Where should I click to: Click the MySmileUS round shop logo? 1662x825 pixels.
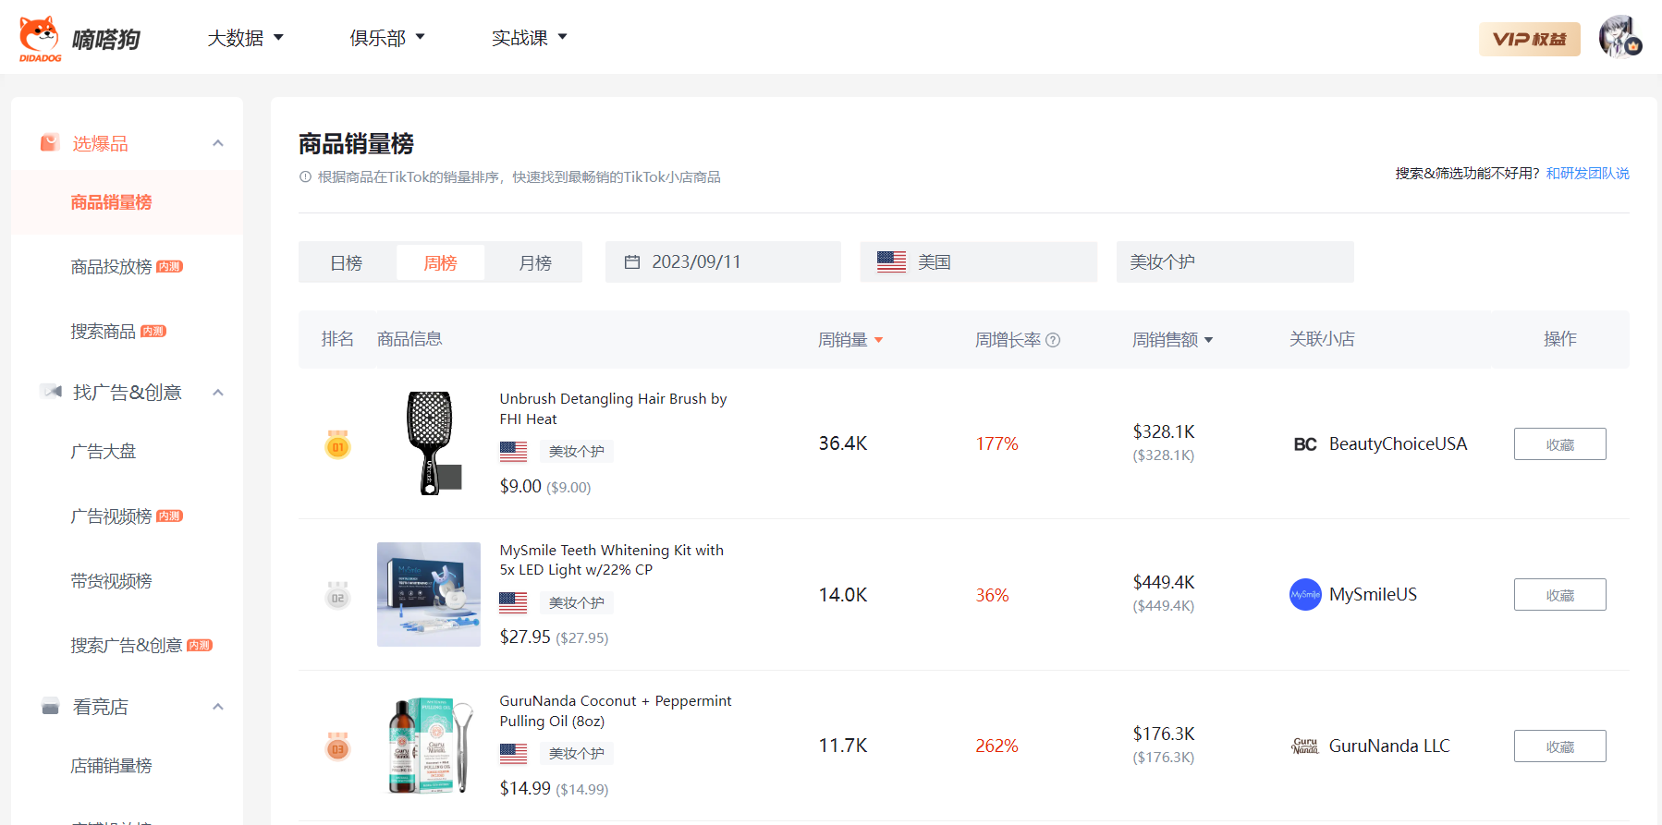1305,595
